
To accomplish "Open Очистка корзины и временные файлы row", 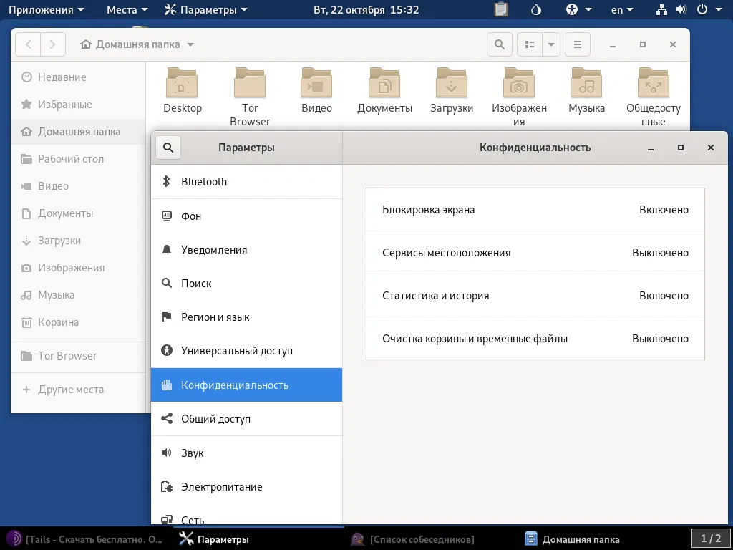I will tap(535, 339).
